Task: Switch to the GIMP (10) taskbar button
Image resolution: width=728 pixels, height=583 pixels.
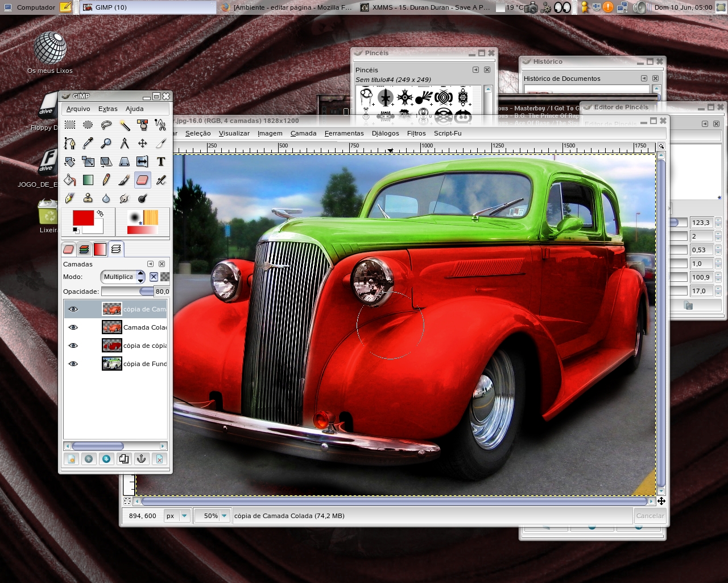Action: click(x=147, y=7)
